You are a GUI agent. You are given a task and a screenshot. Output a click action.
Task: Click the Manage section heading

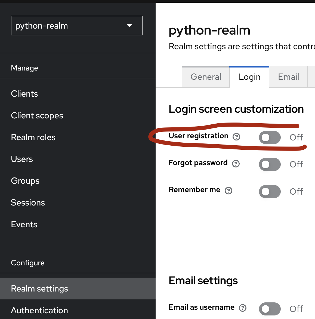click(24, 68)
